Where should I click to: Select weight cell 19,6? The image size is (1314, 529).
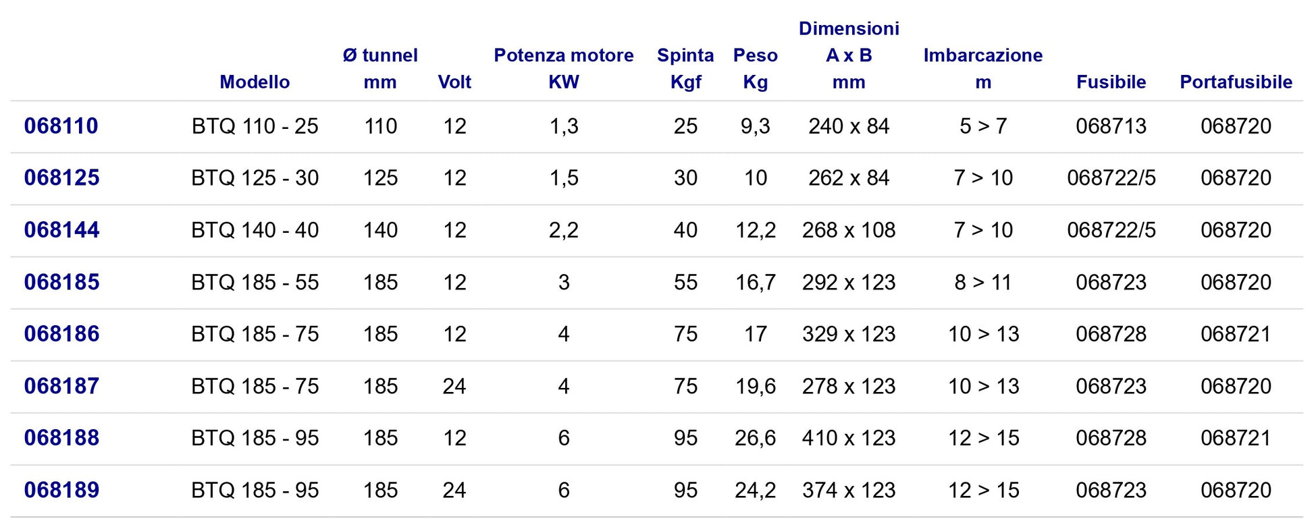coord(756,386)
